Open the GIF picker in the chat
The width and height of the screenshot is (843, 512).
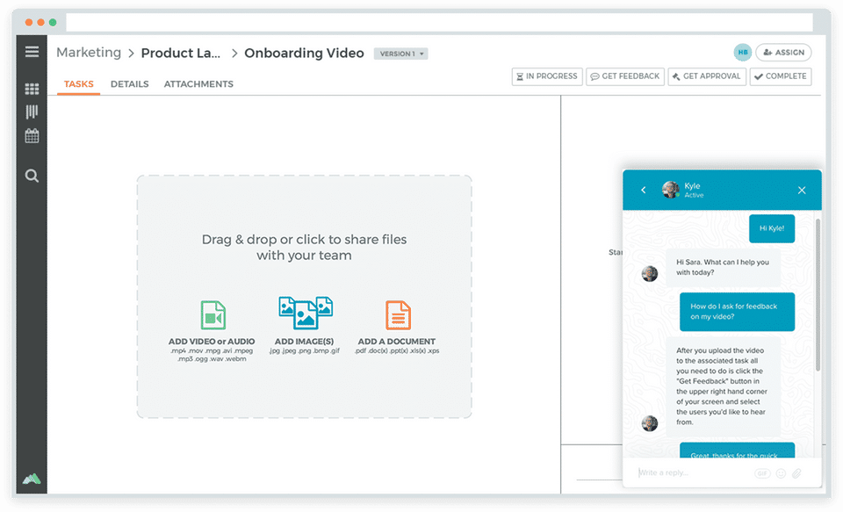[x=762, y=473]
